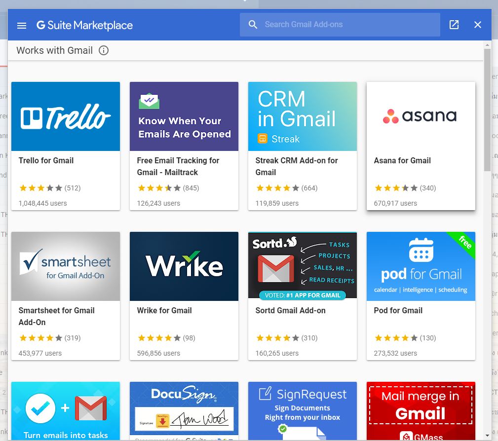Click Streak's star rating (664)
This screenshot has width=498, height=441.
coord(287,188)
